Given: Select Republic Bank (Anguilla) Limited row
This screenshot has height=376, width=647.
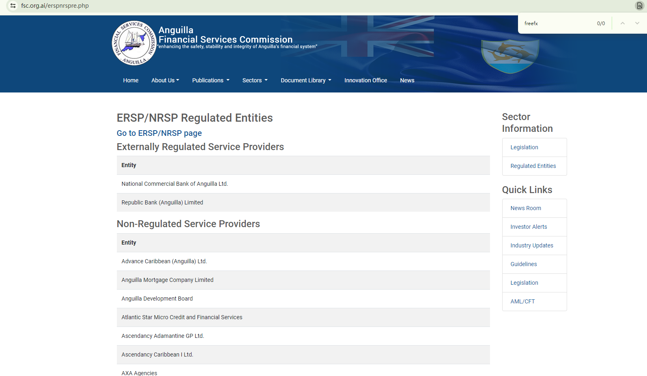Looking at the screenshot, I should point(303,202).
